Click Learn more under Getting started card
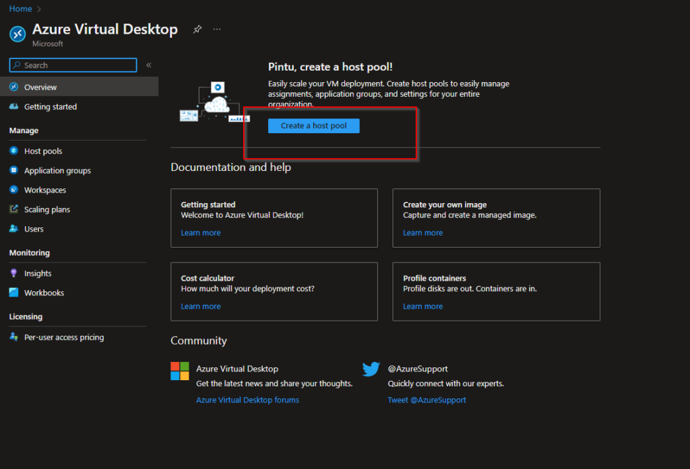 click(201, 233)
